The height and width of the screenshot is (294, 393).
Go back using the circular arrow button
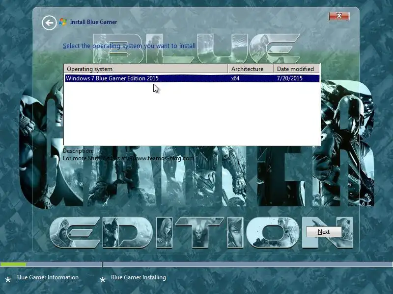49,23
